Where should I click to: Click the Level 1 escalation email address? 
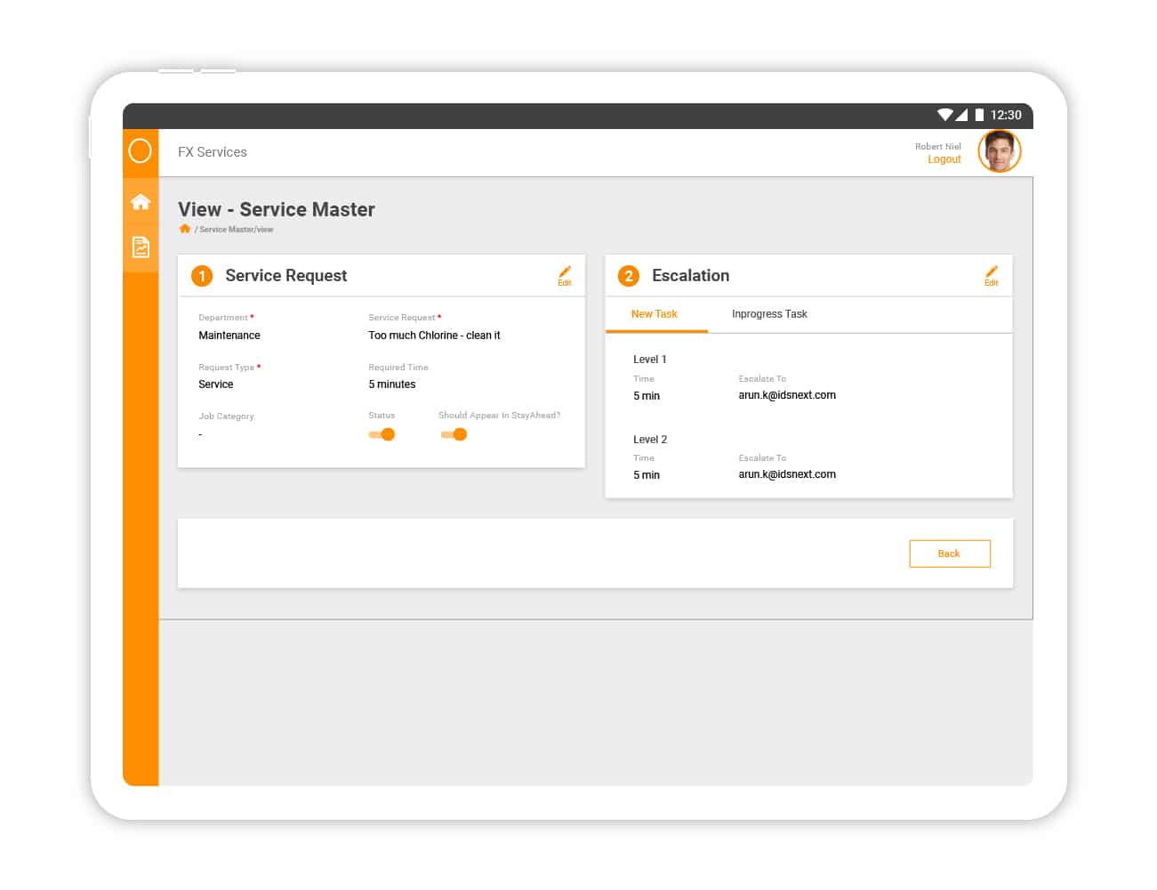tap(787, 395)
